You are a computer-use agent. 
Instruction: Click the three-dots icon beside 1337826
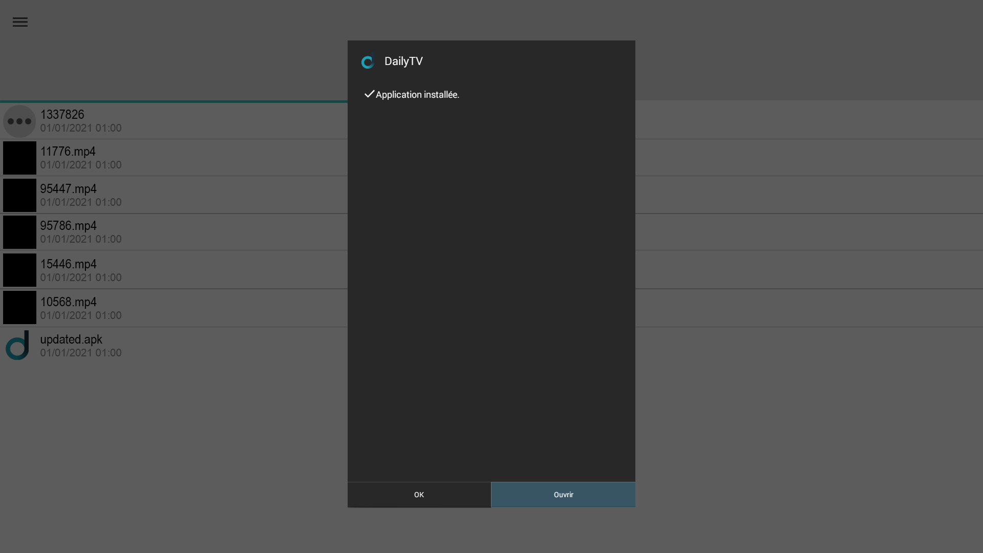(x=19, y=121)
